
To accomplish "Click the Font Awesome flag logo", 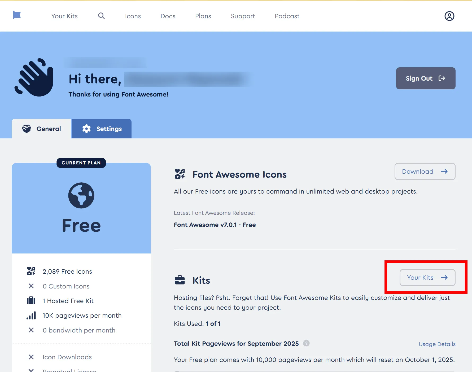I will coord(17,15).
